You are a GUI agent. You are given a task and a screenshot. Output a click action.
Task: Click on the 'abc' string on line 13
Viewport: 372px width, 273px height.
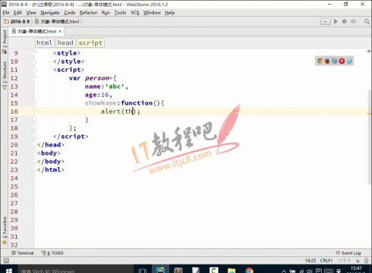[115, 86]
